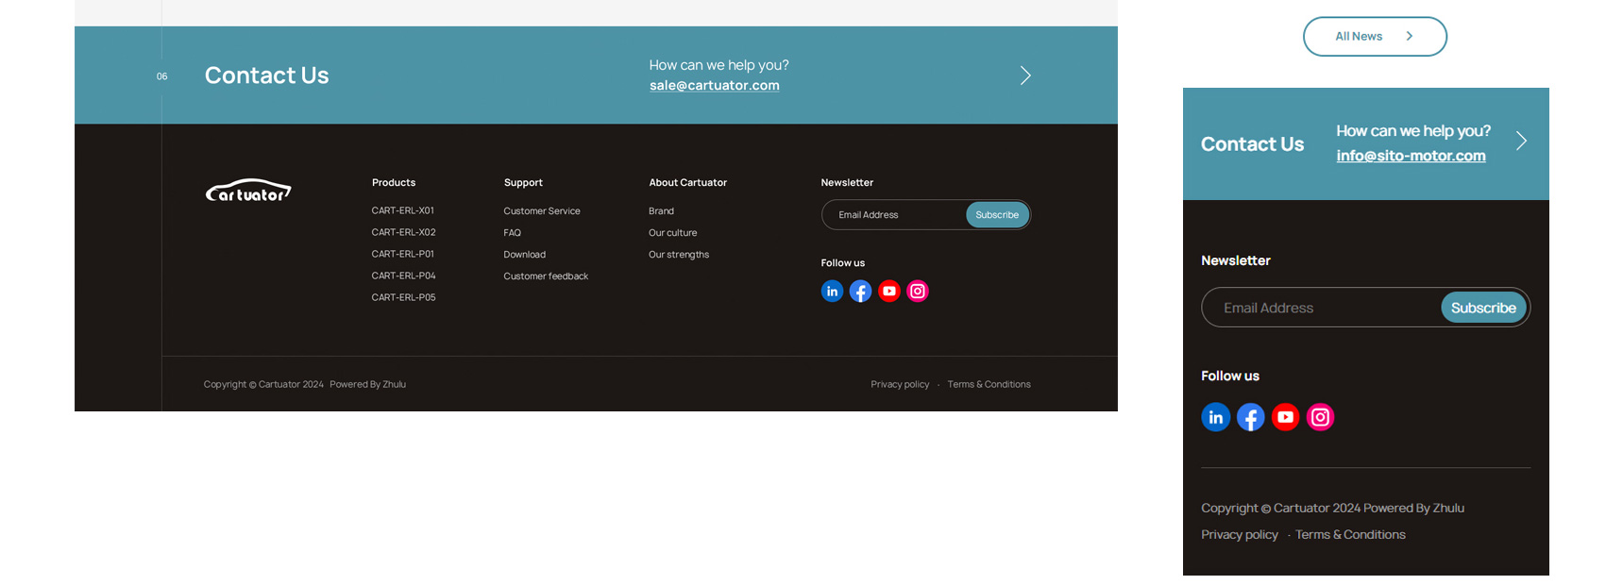
Task: Open Facebook icon in mobile footer
Action: (1251, 417)
